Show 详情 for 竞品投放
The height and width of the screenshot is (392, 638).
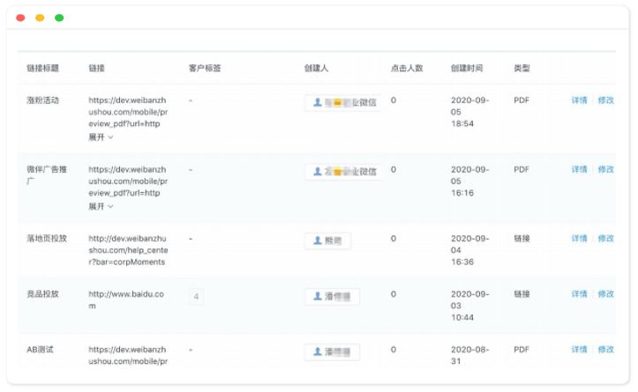point(579,294)
